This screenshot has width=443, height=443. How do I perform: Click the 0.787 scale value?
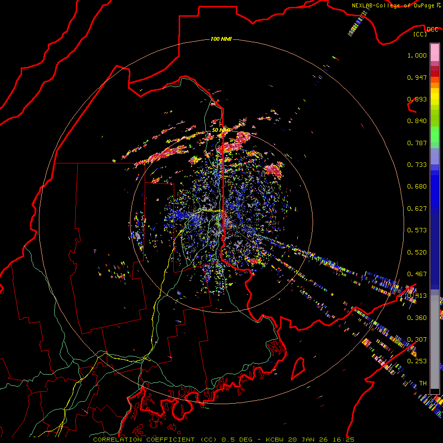click(x=417, y=143)
